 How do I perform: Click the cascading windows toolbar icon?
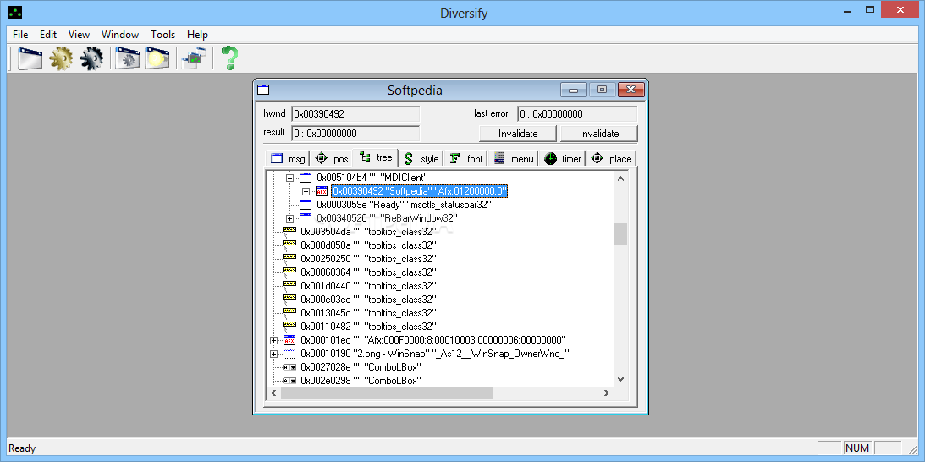(194, 58)
